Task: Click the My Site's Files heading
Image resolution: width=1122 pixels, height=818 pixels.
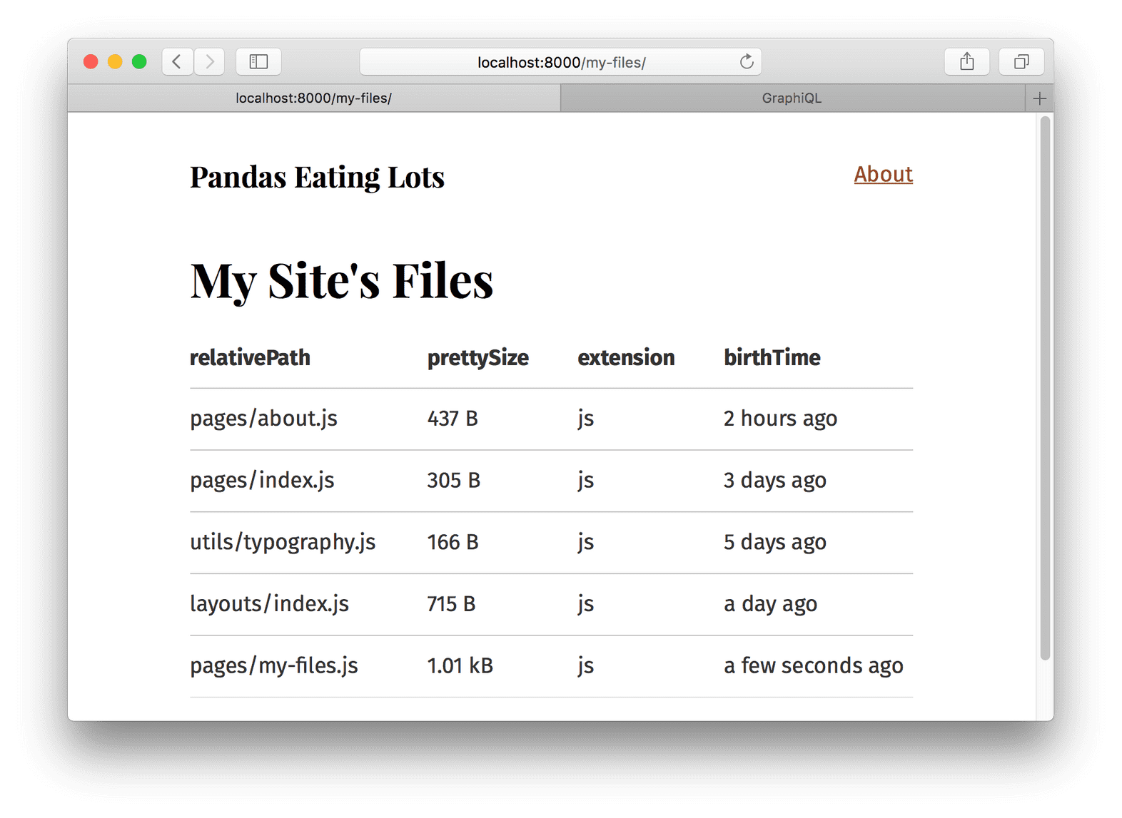Action: [x=341, y=281]
